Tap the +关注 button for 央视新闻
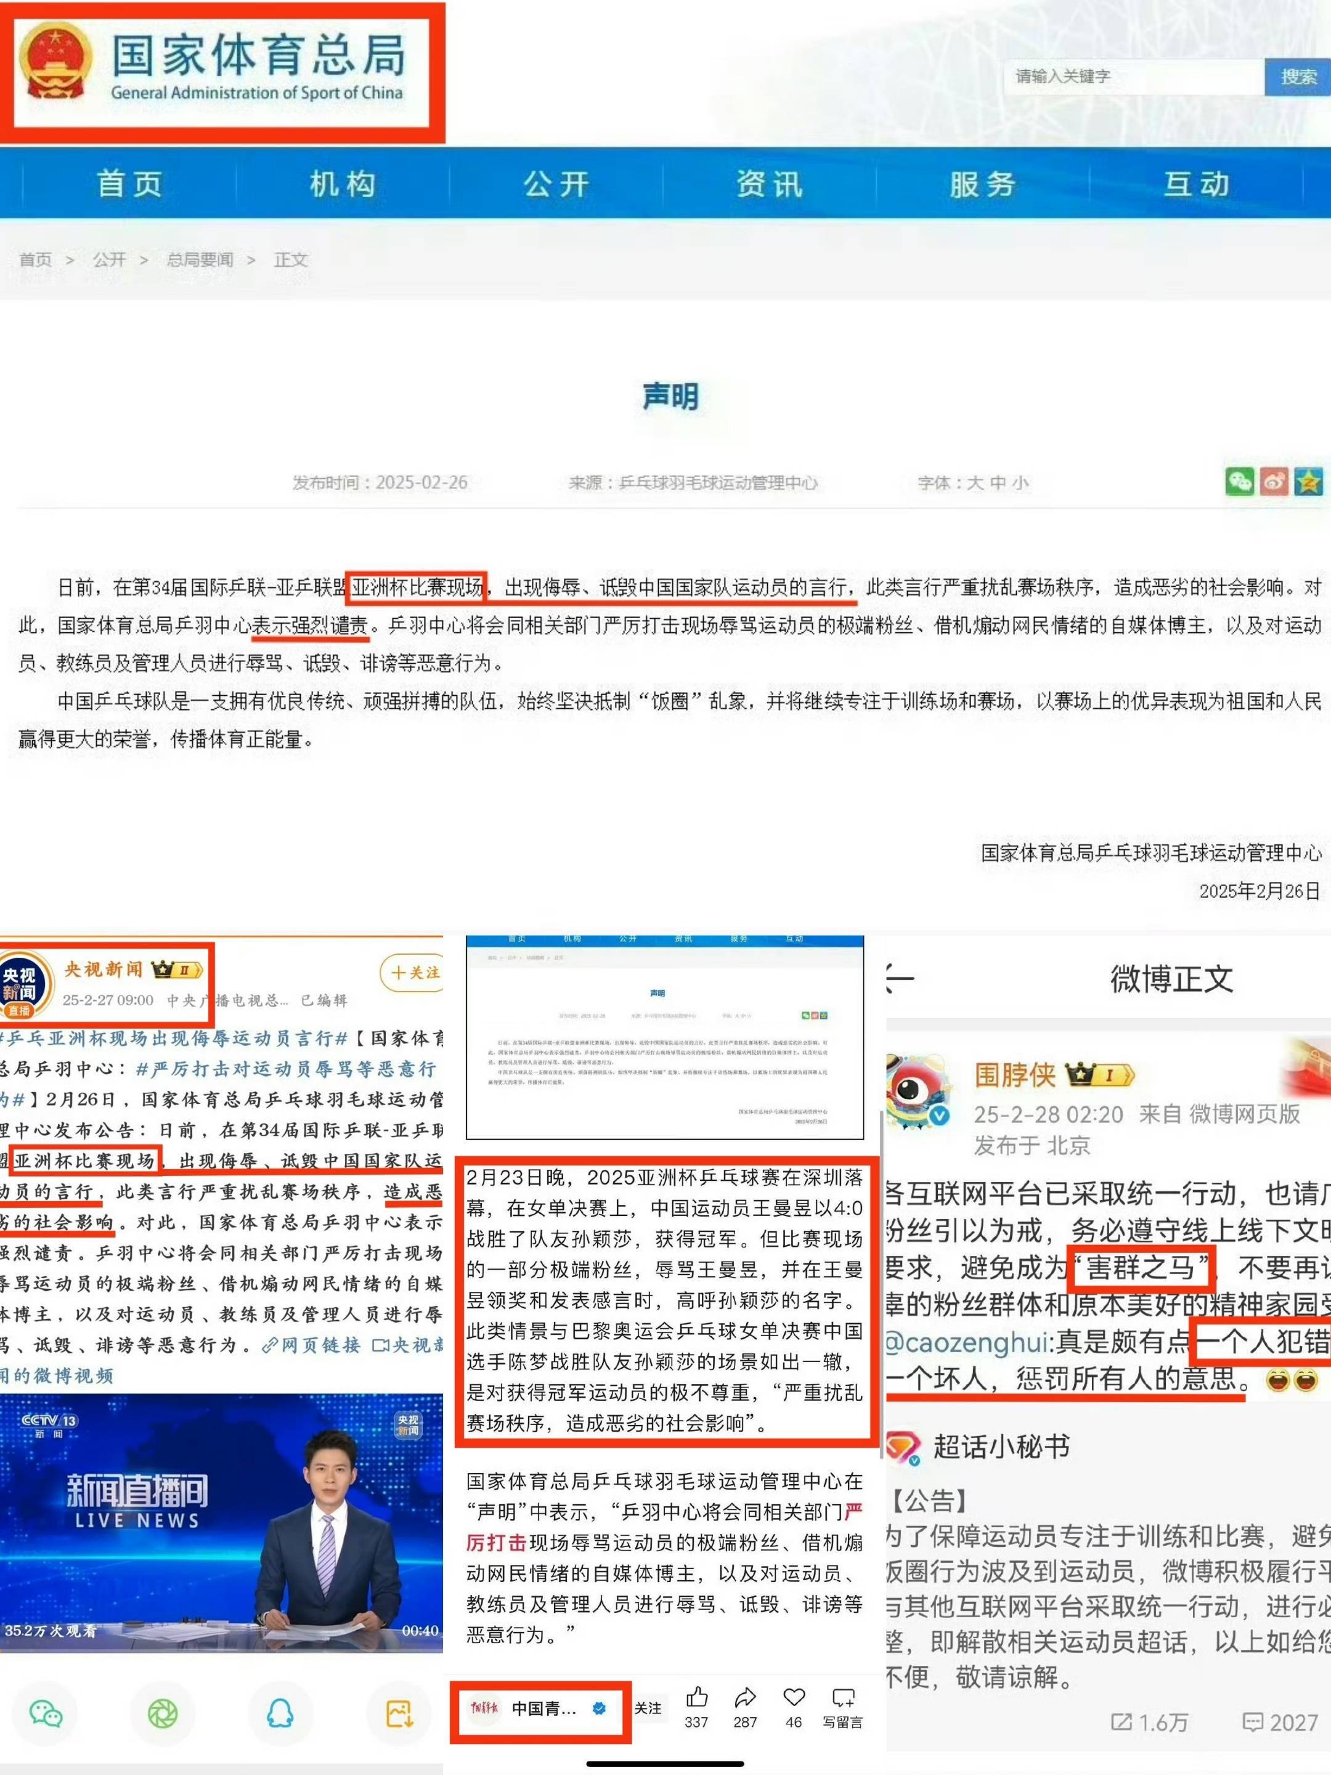The width and height of the screenshot is (1331, 1775). click(412, 973)
